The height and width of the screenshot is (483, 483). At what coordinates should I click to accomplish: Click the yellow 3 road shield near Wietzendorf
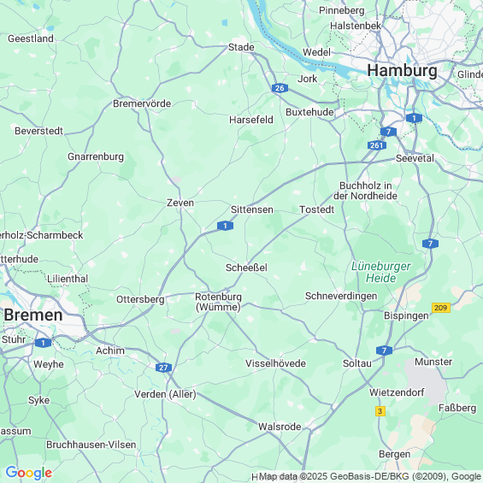[380, 411]
